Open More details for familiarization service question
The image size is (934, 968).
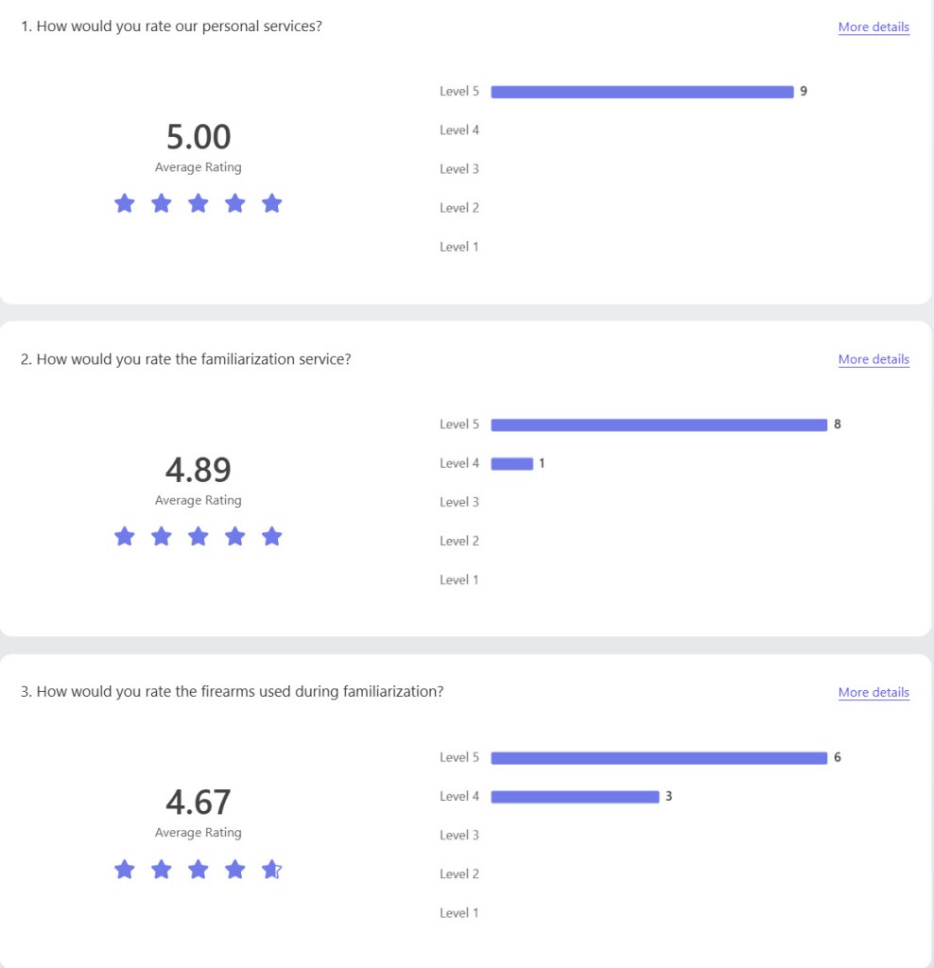[873, 359]
